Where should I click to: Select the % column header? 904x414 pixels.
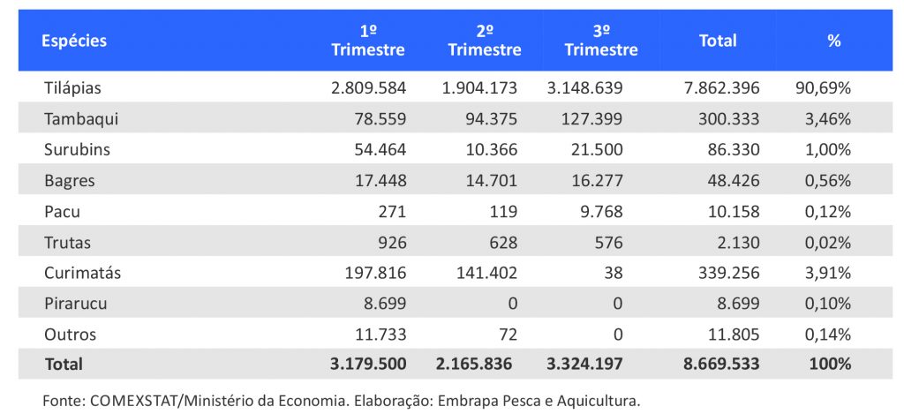click(x=833, y=41)
